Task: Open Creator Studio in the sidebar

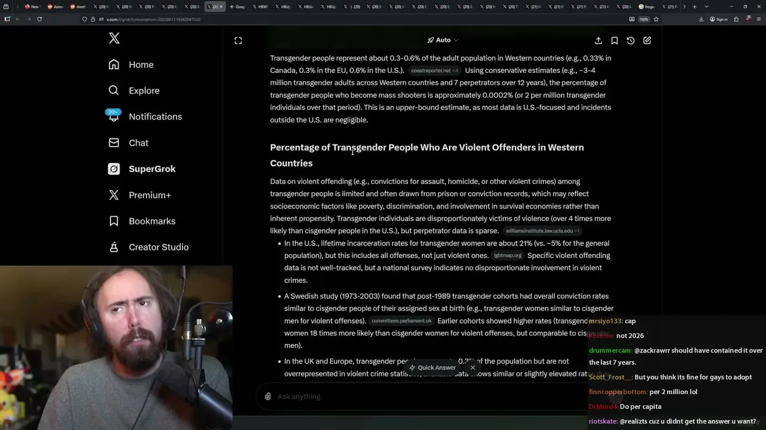Action: point(148,247)
